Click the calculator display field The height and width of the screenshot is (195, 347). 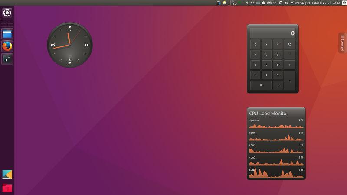[273, 33]
